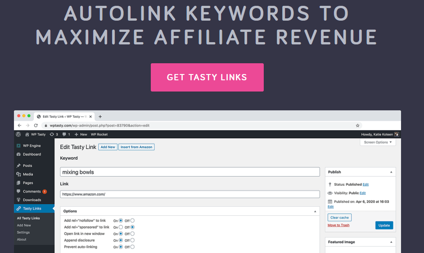Open WP Rocket in the admin bar

click(x=99, y=134)
